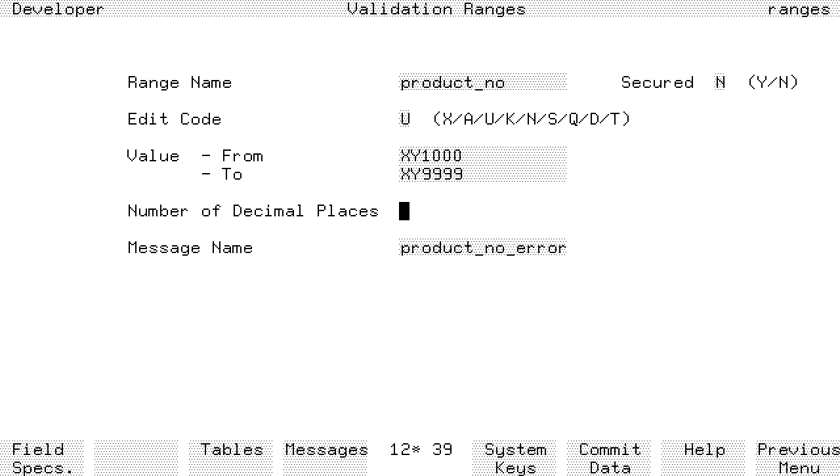Screen dimensions: 840x476
Task: Click the Range Name field containing product_no
Action: click(x=482, y=83)
